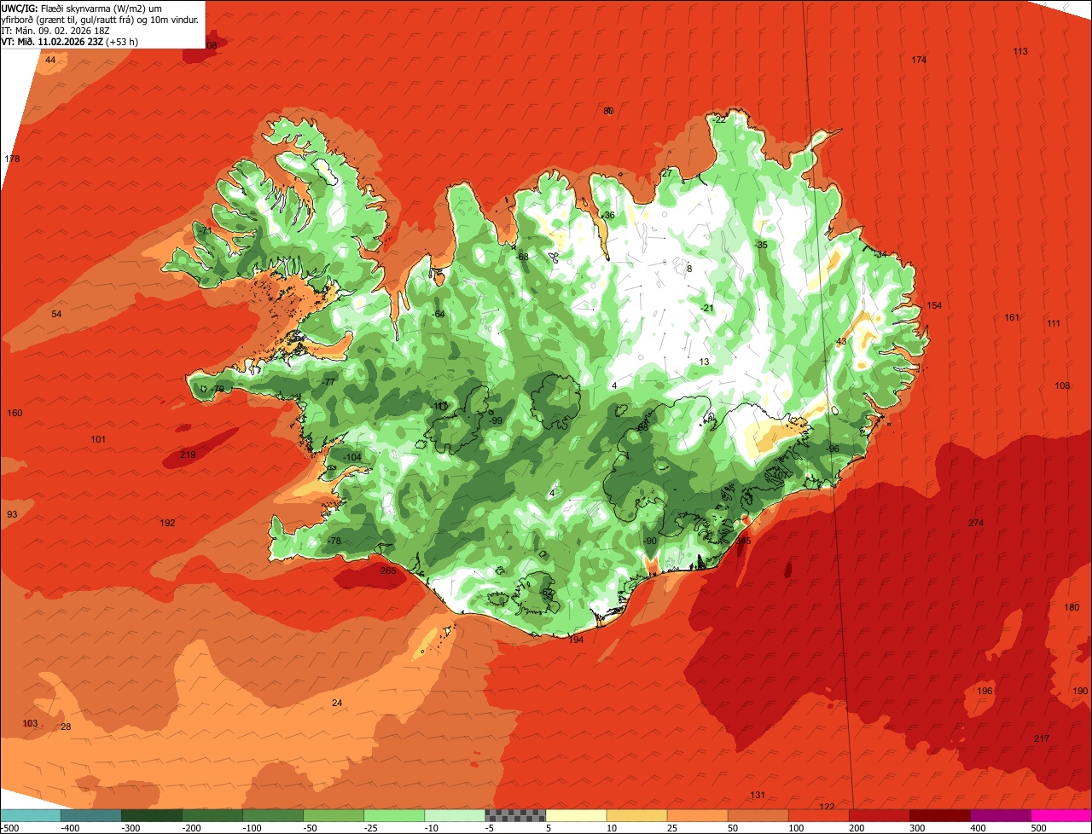Pick the purple 400 to 500 legend swatch
This screenshot has height=834, width=1092.
[1000, 815]
